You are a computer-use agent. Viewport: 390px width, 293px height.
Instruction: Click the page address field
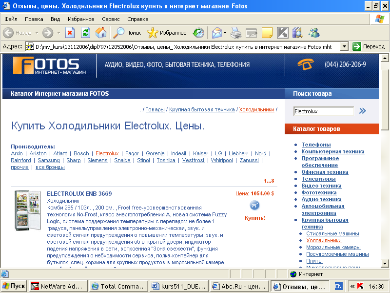click(x=183, y=46)
